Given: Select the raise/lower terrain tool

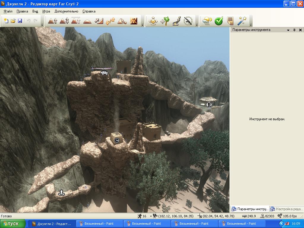Looking at the screenshot, I should pos(64,21).
